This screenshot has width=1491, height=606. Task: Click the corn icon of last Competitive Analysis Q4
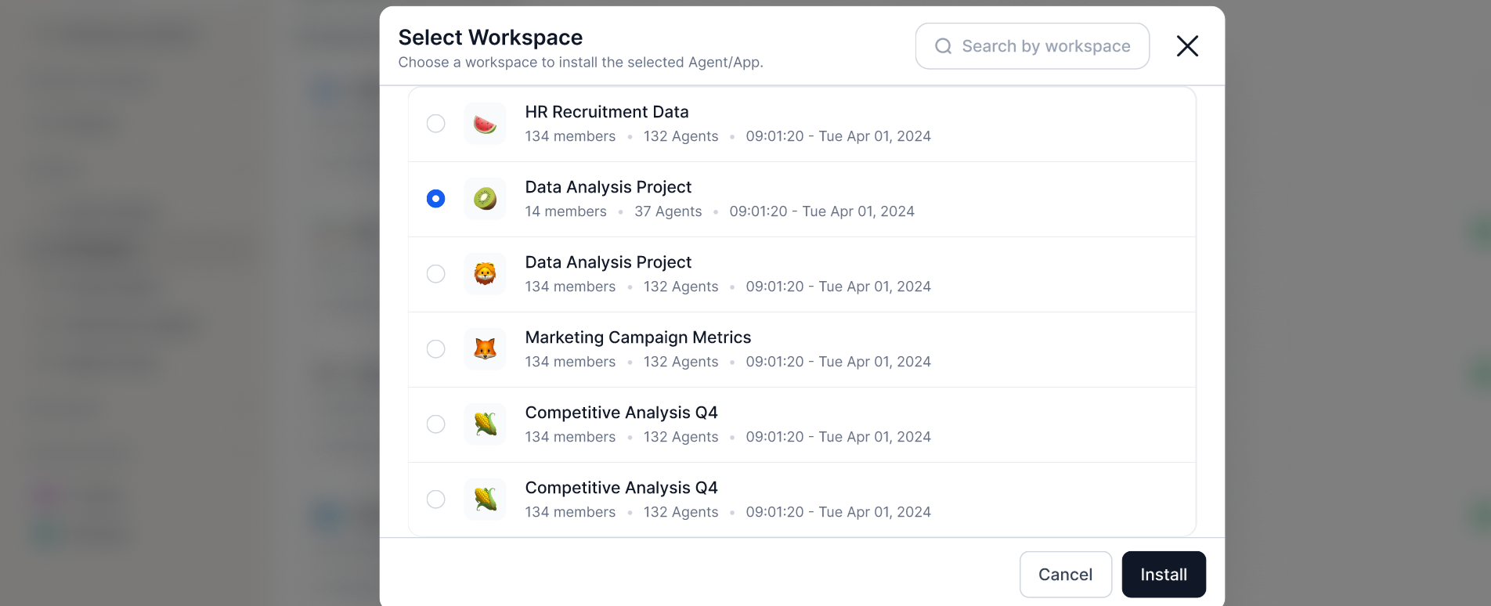485,500
